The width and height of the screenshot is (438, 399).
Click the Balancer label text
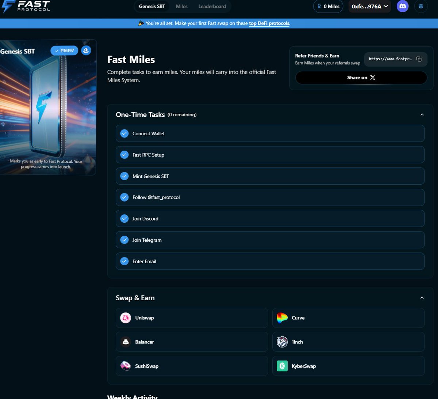pos(145,342)
